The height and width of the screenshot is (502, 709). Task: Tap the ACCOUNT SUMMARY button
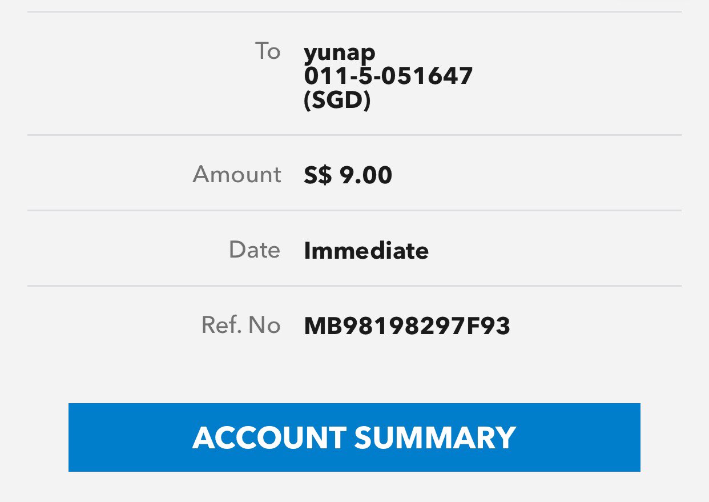pos(354,437)
